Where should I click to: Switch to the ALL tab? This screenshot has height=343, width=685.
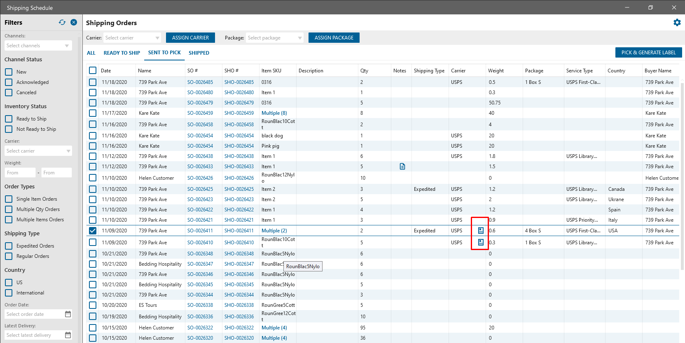[x=91, y=53]
